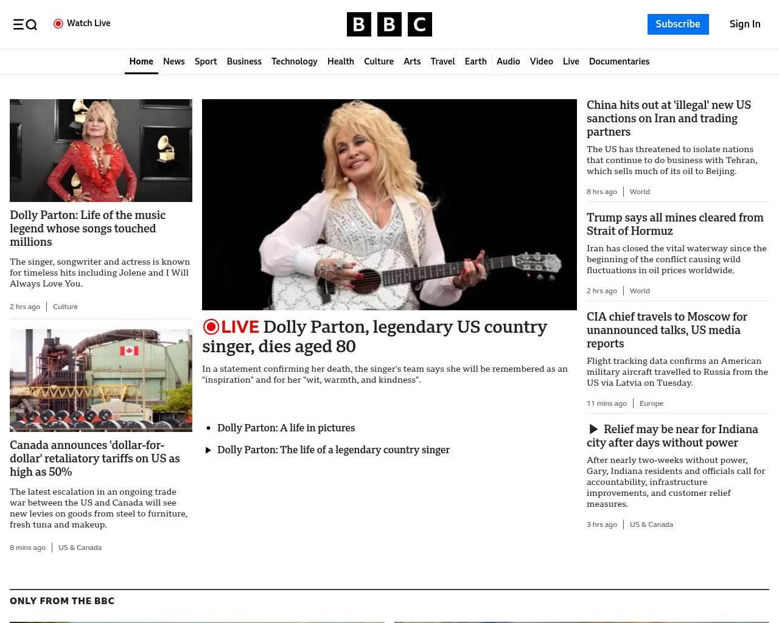Click '8 mins ago' timestamp on tariffs story
The height and width of the screenshot is (623, 779).
click(x=27, y=548)
